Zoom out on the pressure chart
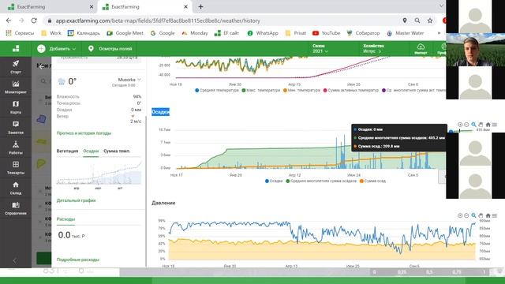The width and height of the screenshot is (505, 284). tap(466, 215)
